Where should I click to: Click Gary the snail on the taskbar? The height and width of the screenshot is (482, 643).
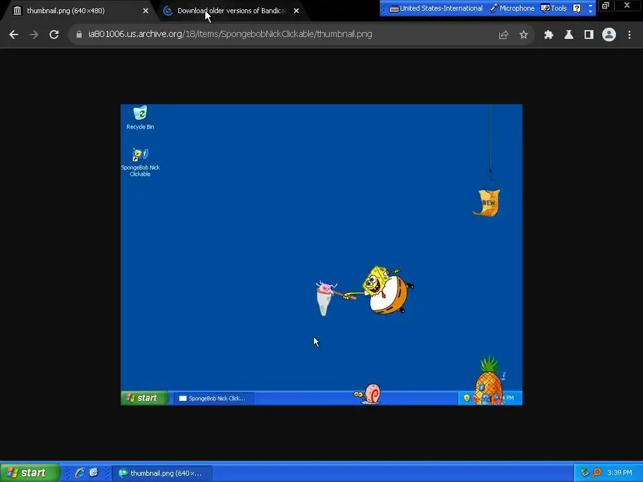pos(367,394)
